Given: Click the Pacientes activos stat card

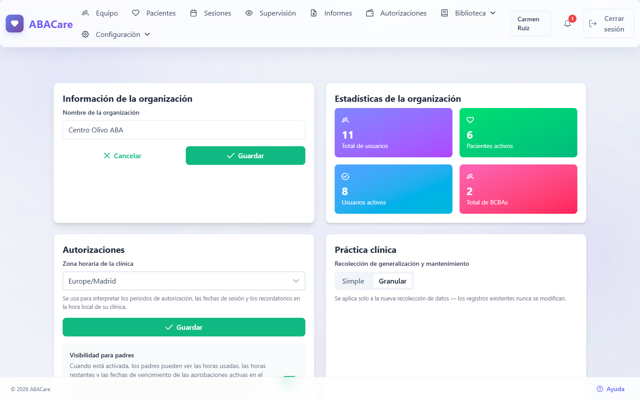Looking at the screenshot, I should (x=518, y=132).
